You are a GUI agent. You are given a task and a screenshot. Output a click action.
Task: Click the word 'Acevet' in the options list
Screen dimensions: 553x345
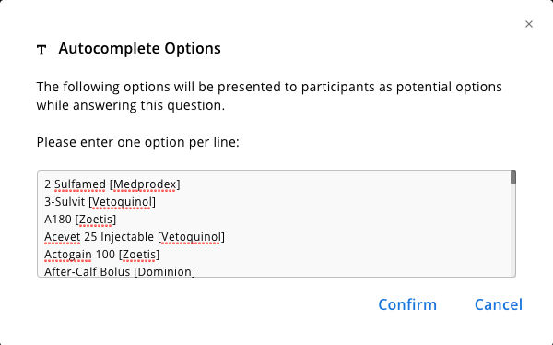point(63,237)
